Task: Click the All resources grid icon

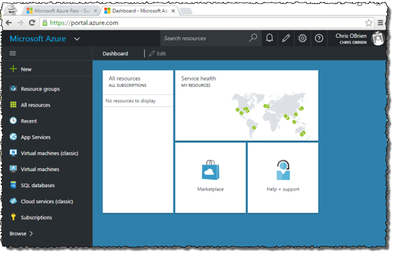Action: (x=13, y=104)
